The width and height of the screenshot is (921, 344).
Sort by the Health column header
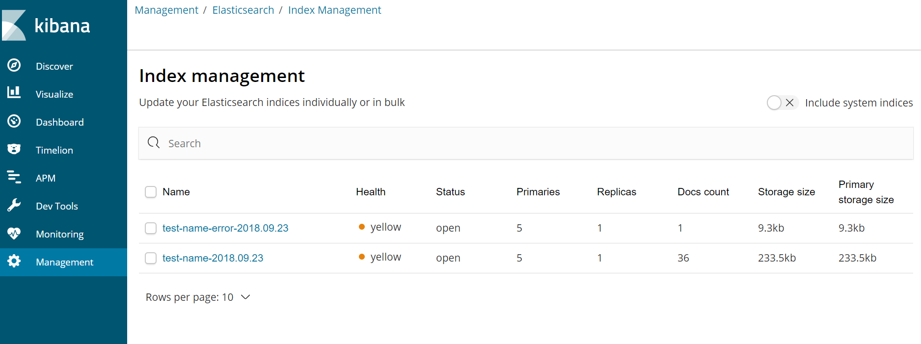(371, 192)
